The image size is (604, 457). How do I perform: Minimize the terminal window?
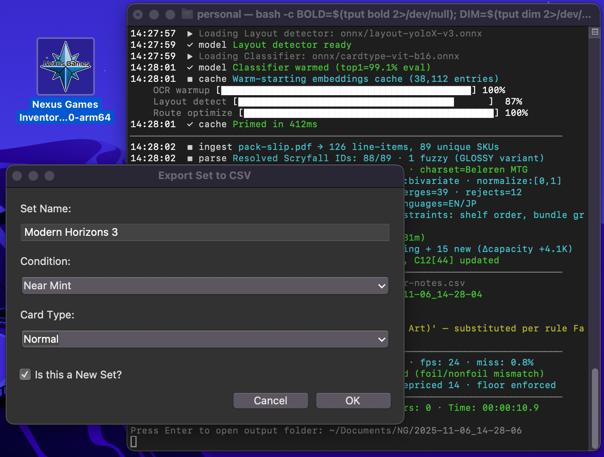pos(154,15)
